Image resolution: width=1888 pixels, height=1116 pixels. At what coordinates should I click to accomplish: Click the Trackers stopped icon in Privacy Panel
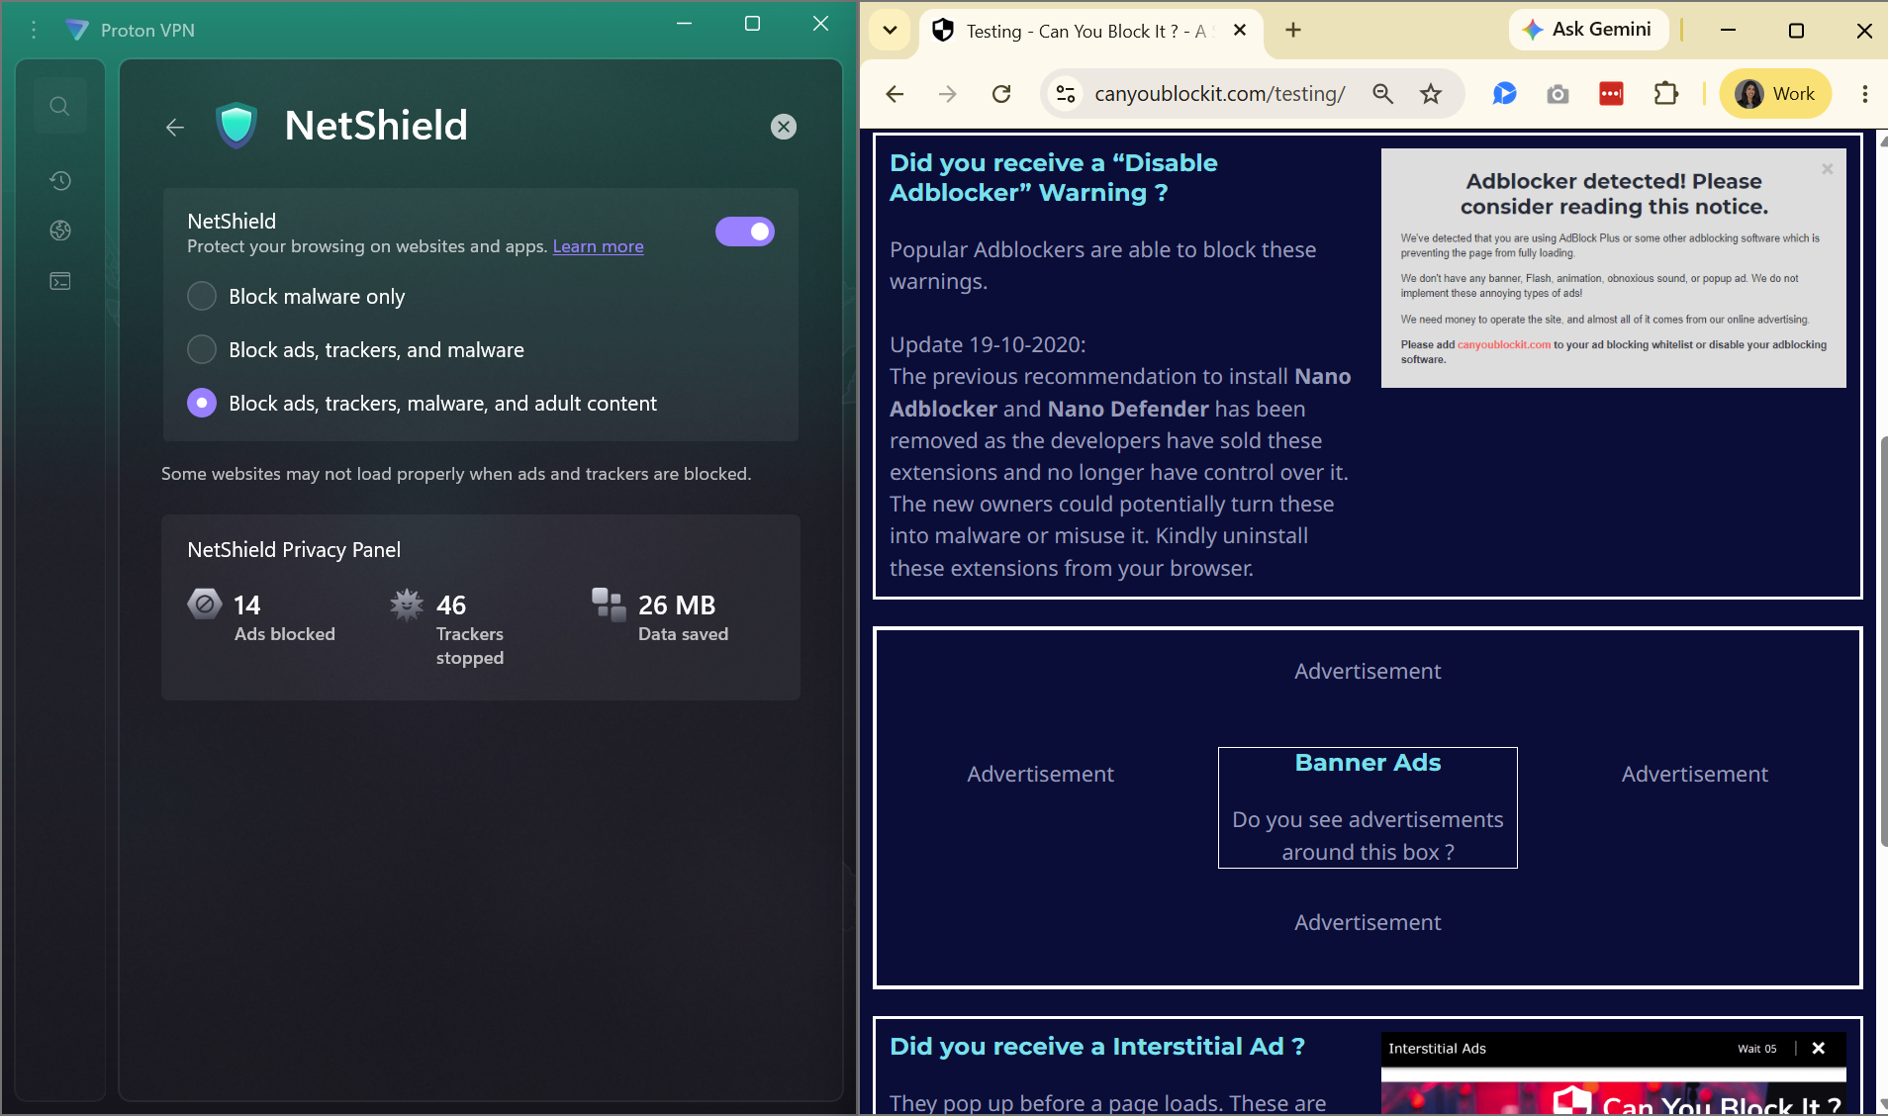click(x=407, y=604)
